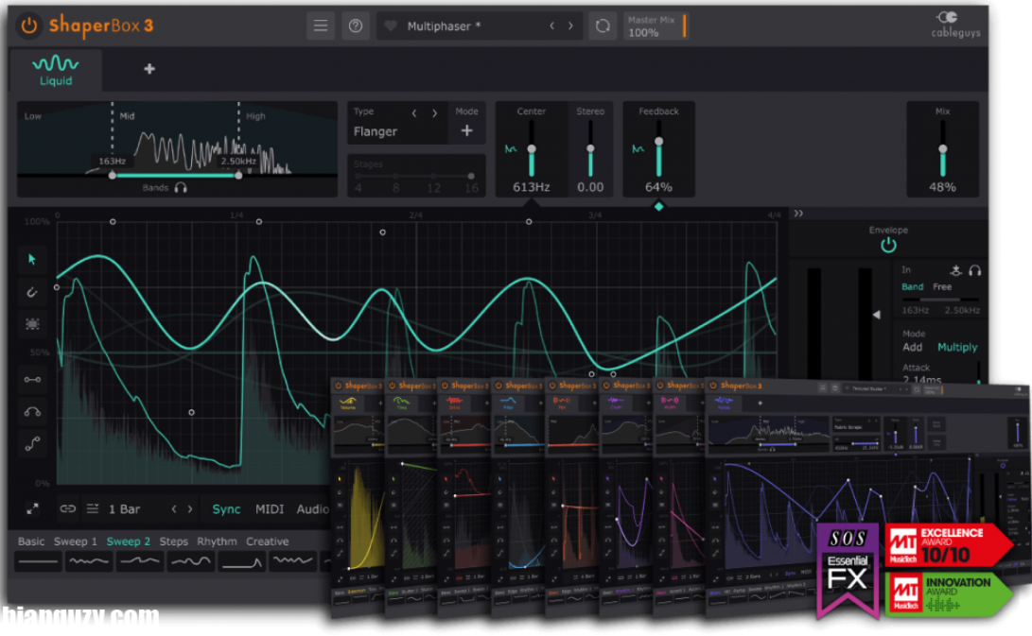
Task: Go to the previous preset arrow
Action: coord(551,26)
